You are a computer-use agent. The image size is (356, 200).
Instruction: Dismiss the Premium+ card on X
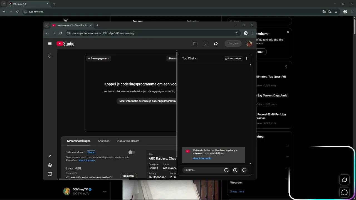[288, 32]
